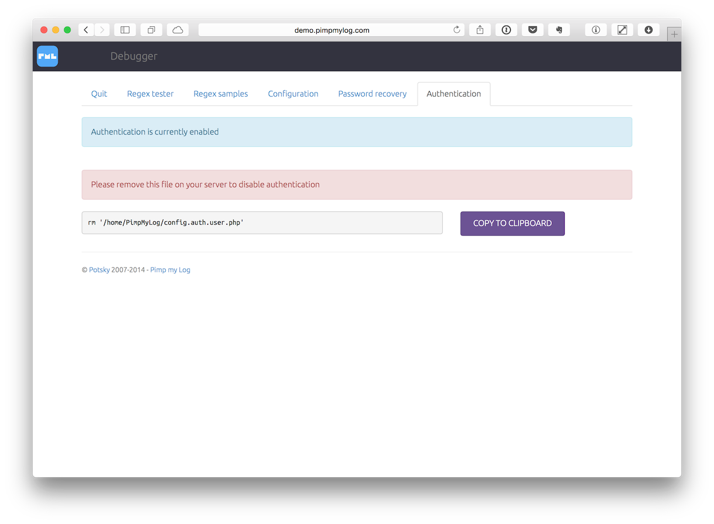Open the Password recovery tab
The image size is (714, 524).
tap(372, 94)
